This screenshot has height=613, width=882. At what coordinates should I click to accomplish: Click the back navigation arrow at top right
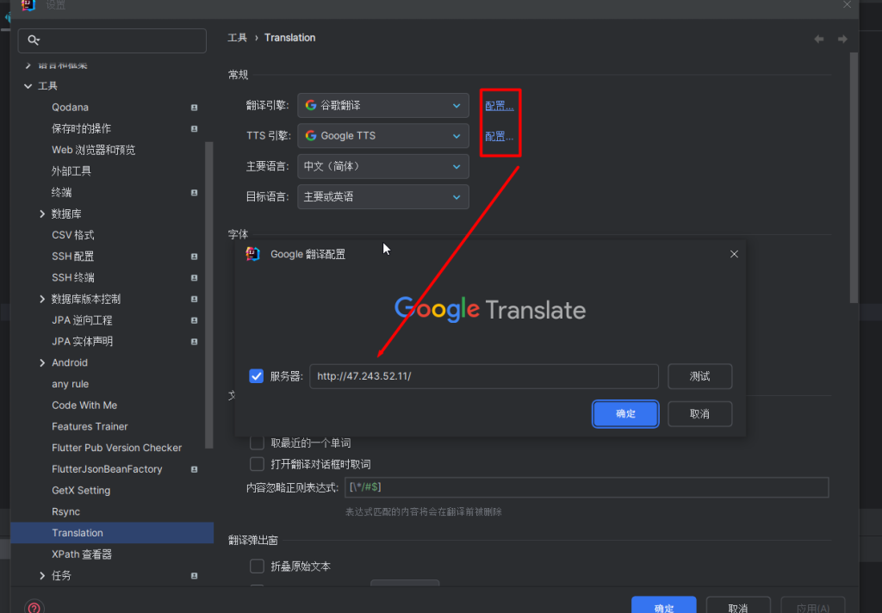pos(818,38)
